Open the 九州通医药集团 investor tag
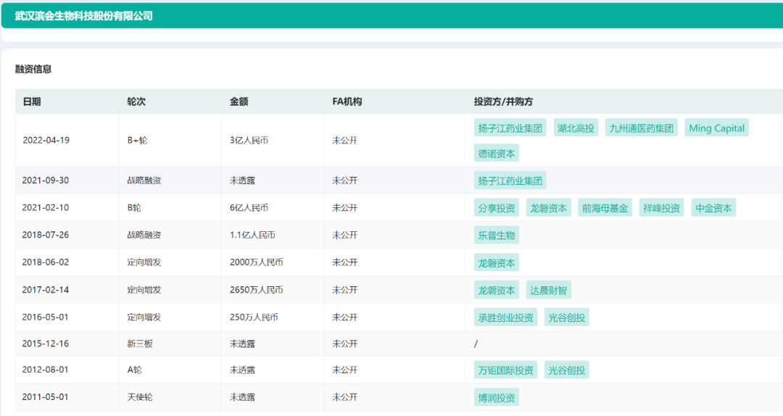Image resolution: width=783 pixels, height=416 pixels. click(x=642, y=128)
